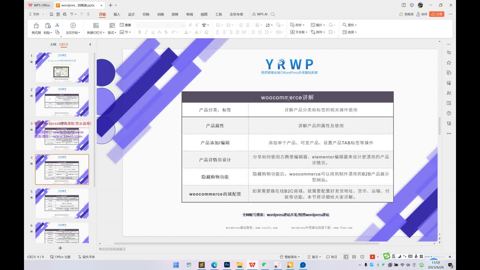The height and width of the screenshot is (270, 480).
Task: Click the Reset (重置) slide button
Action: tap(126, 25)
